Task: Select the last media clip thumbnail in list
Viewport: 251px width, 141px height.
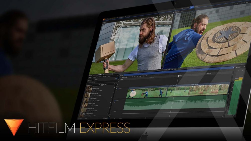Action: (x=82, y=115)
